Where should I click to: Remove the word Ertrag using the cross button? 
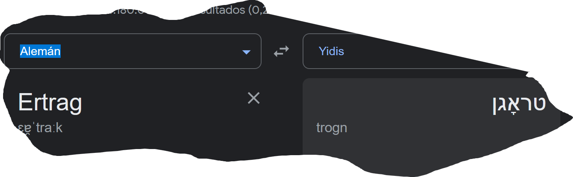(x=253, y=98)
